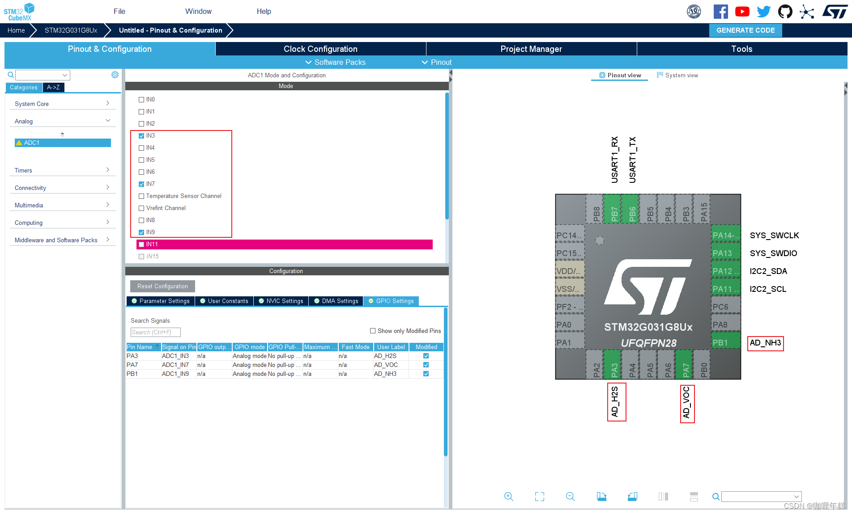852x514 pixels.
Task: Open the Help menu
Action: 264,11
